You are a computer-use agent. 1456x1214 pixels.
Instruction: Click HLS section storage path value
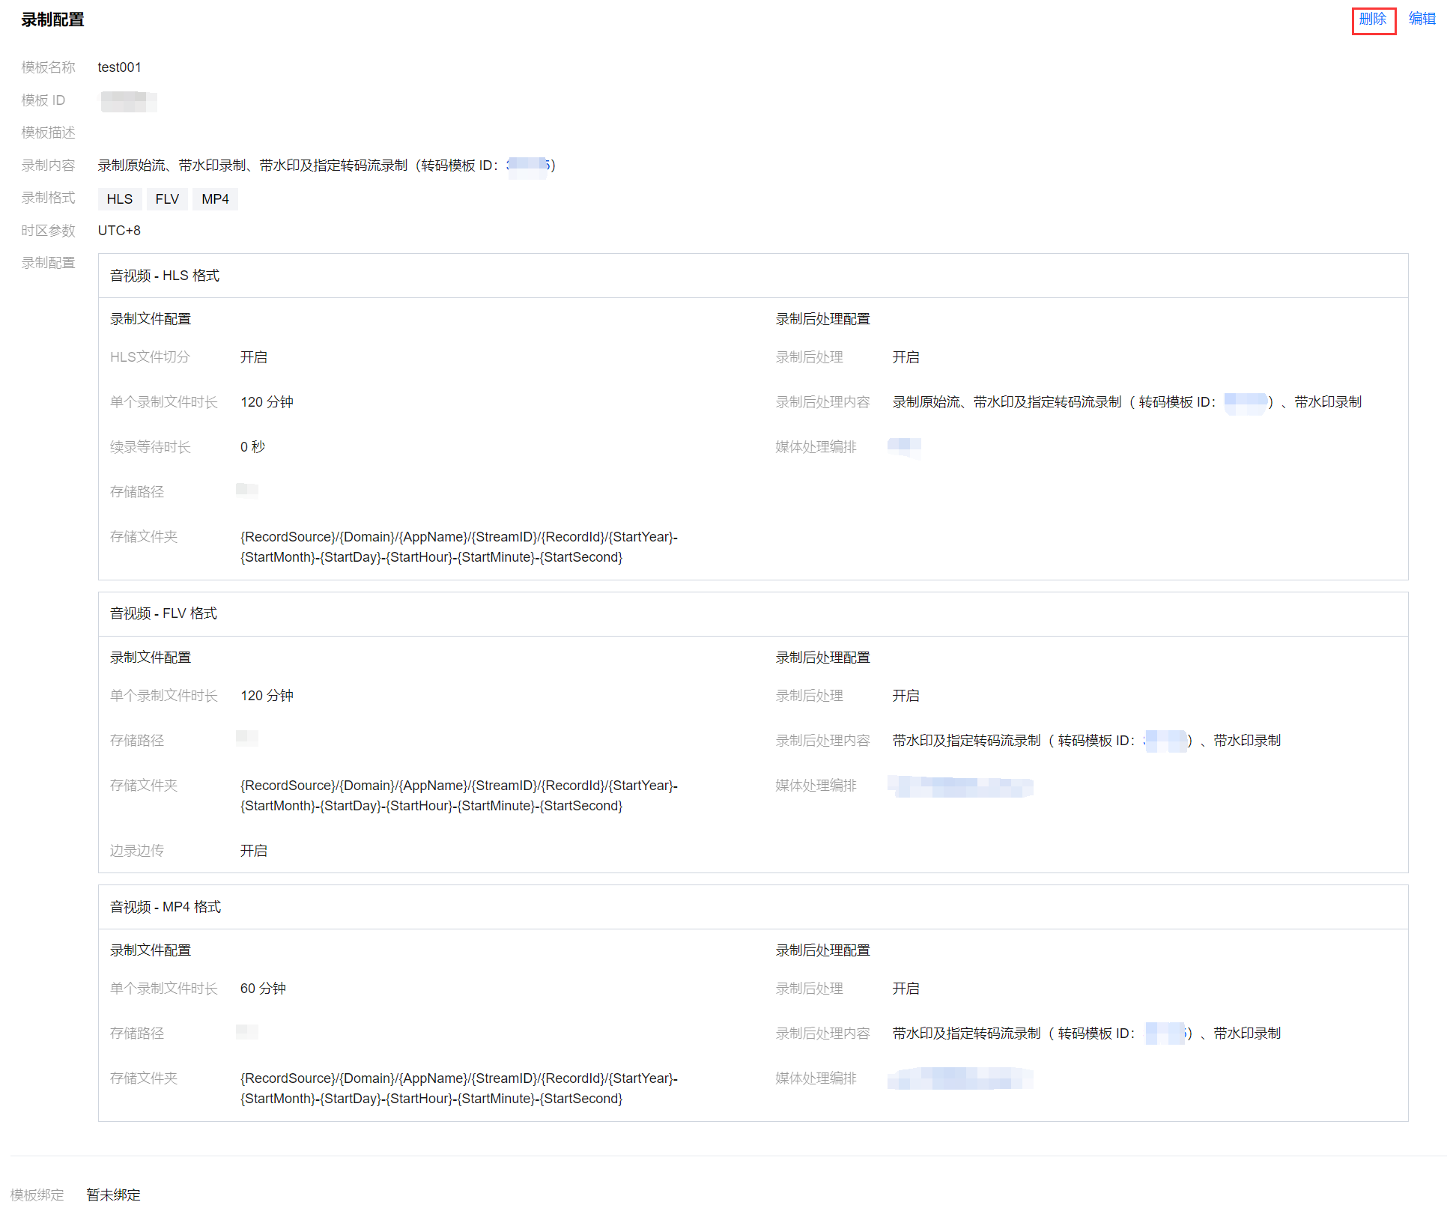(x=247, y=491)
